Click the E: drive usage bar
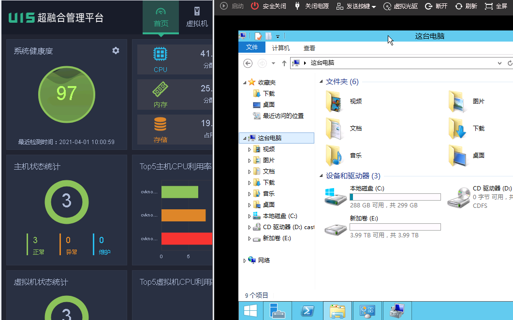 pos(395,227)
